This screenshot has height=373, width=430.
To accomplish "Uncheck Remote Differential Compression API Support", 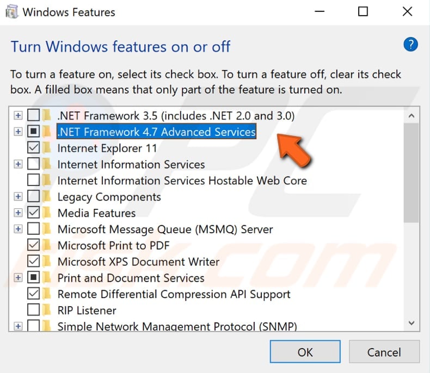I will pyautogui.click(x=33, y=294).
